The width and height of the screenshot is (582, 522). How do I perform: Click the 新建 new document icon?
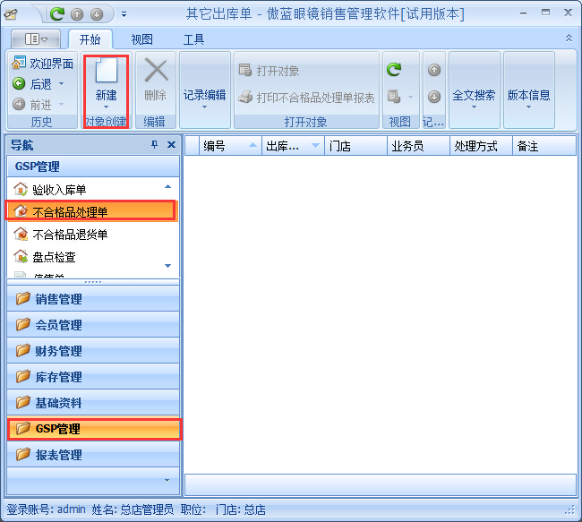(x=107, y=70)
